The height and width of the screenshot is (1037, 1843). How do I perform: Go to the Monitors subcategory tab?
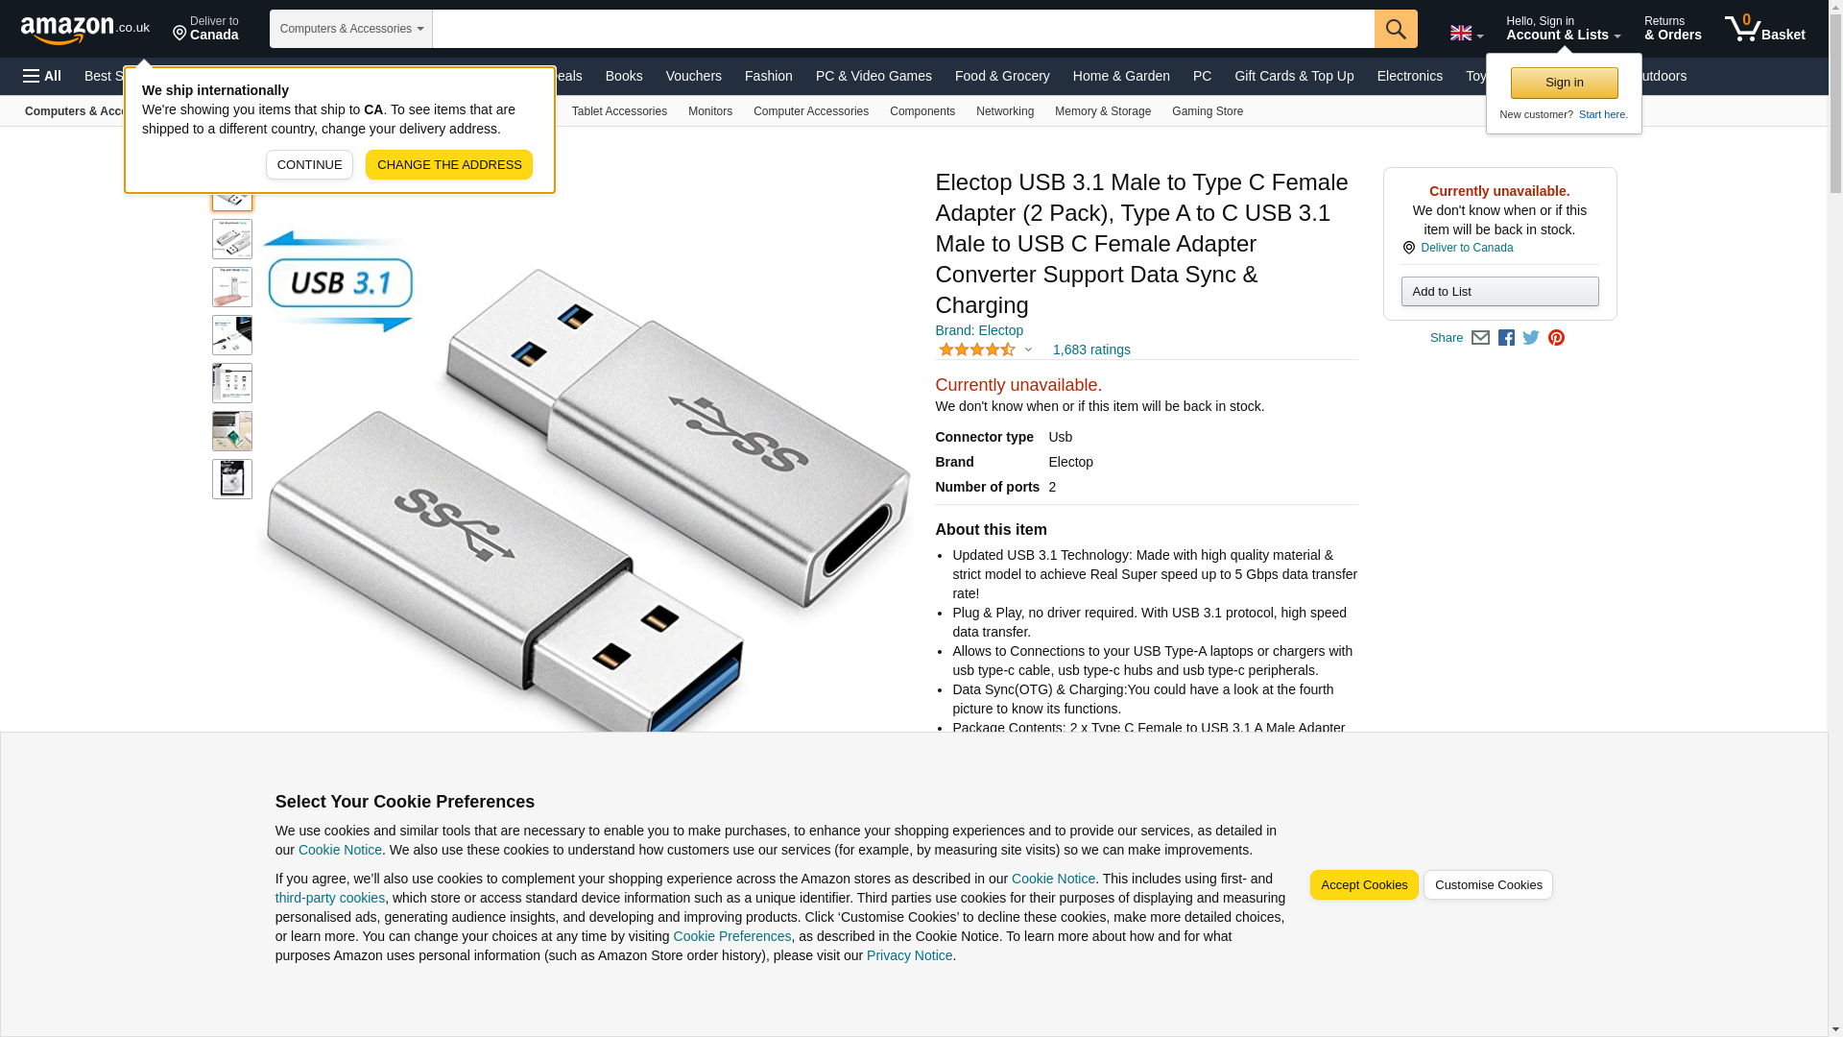(710, 111)
